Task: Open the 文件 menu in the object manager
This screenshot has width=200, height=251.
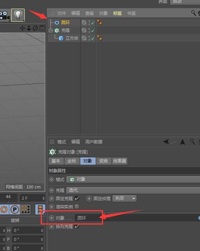Action: (62, 13)
